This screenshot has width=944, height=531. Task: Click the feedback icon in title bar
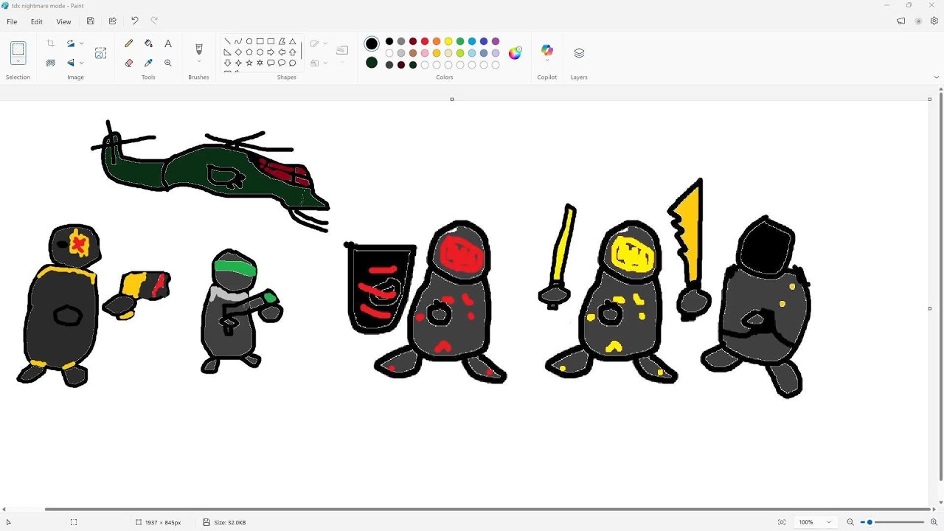pyautogui.click(x=900, y=21)
